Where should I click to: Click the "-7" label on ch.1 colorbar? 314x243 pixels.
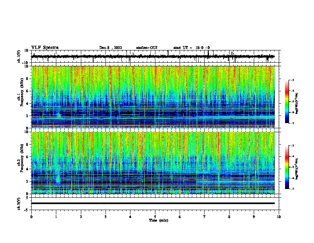pyautogui.click(x=293, y=123)
